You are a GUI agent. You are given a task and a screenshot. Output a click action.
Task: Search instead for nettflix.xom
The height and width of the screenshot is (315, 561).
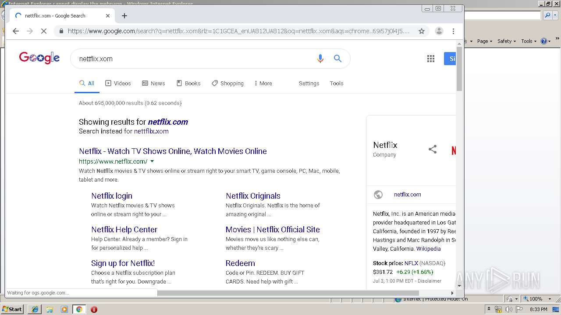pos(151,131)
